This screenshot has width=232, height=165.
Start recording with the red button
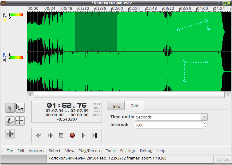72,135
